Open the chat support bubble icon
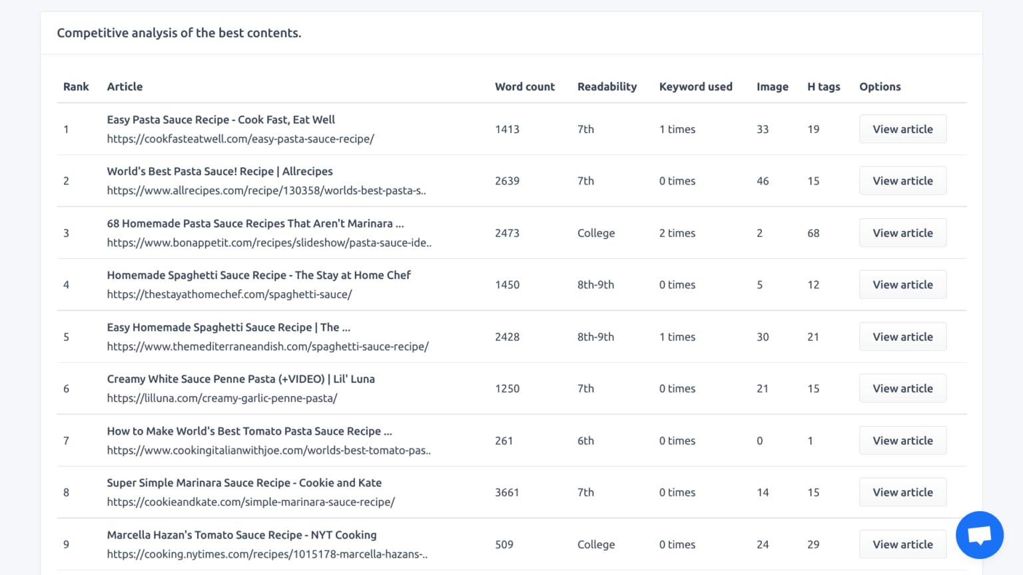The height and width of the screenshot is (575, 1023). 979,535
